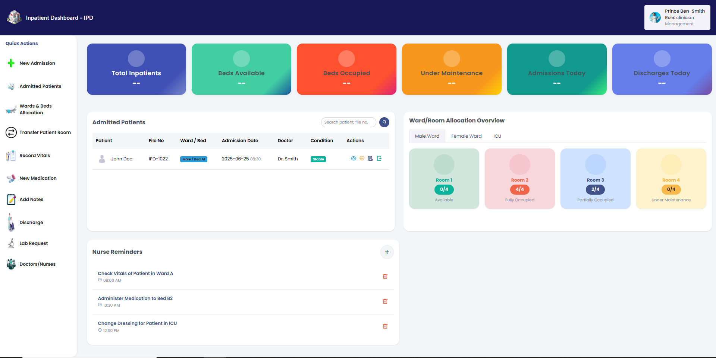Screen dimensions: 716x358
Task: Go to Transfer Patient Room
Action: coord(45,132)
